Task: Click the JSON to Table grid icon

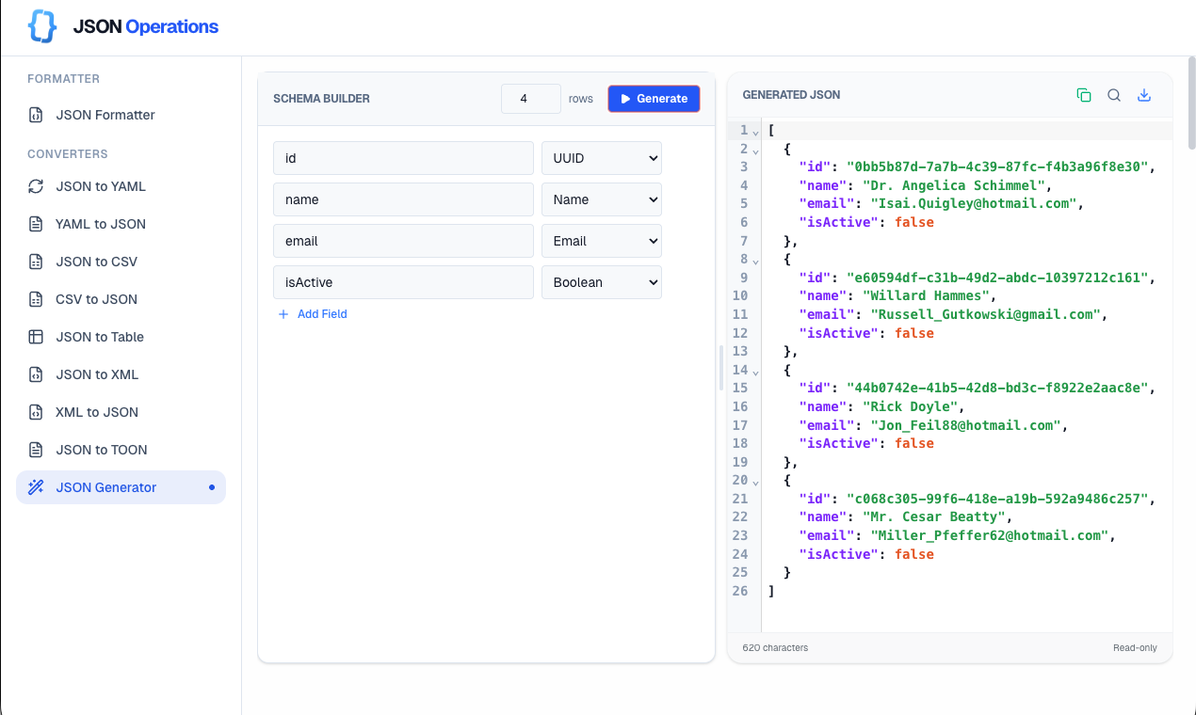Action: coord(36,337)
